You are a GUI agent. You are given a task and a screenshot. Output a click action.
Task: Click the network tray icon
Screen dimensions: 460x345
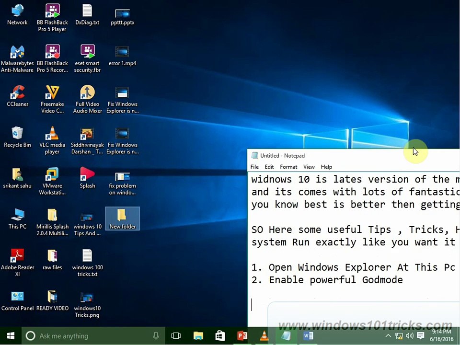[x=399, y=336]
